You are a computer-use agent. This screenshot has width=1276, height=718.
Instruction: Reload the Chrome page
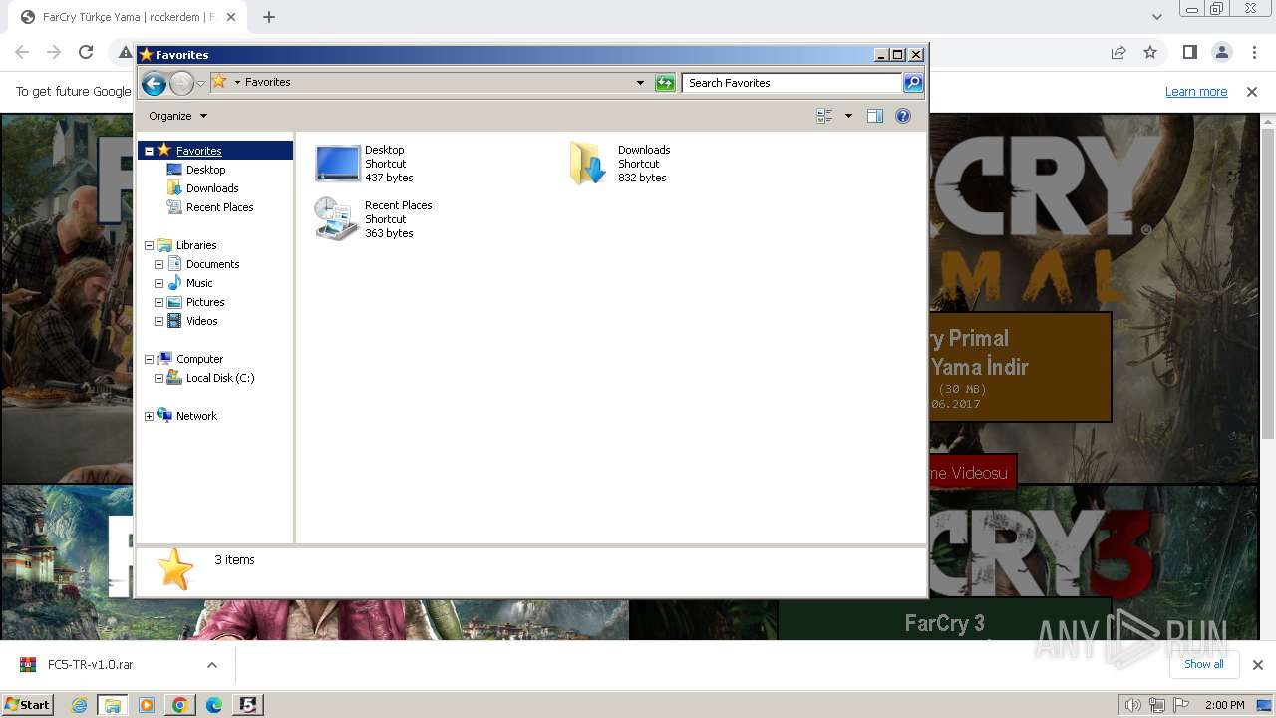pyautogui.click(x=86, y=52)
